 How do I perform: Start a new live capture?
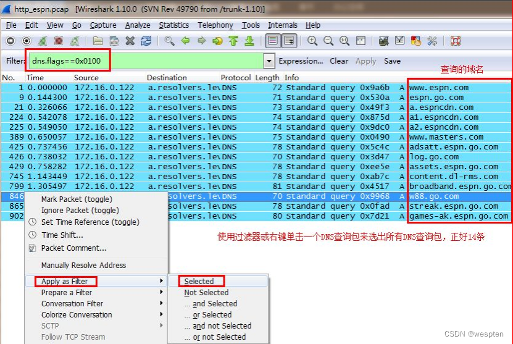pos(43,41)
